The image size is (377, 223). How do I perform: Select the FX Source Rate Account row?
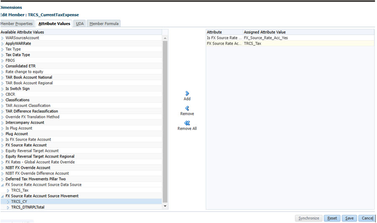(x=81, y=145)
